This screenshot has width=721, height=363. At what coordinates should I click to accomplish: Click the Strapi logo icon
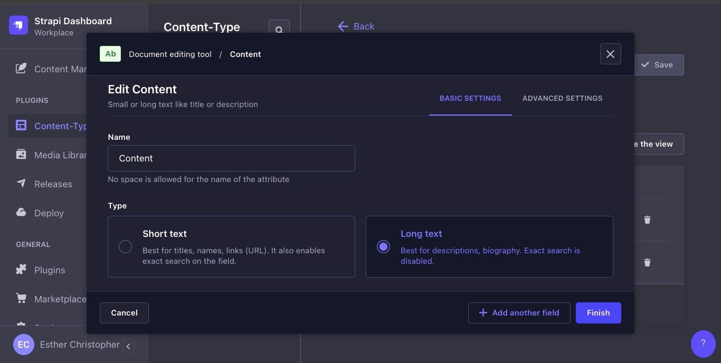[18, 25]
